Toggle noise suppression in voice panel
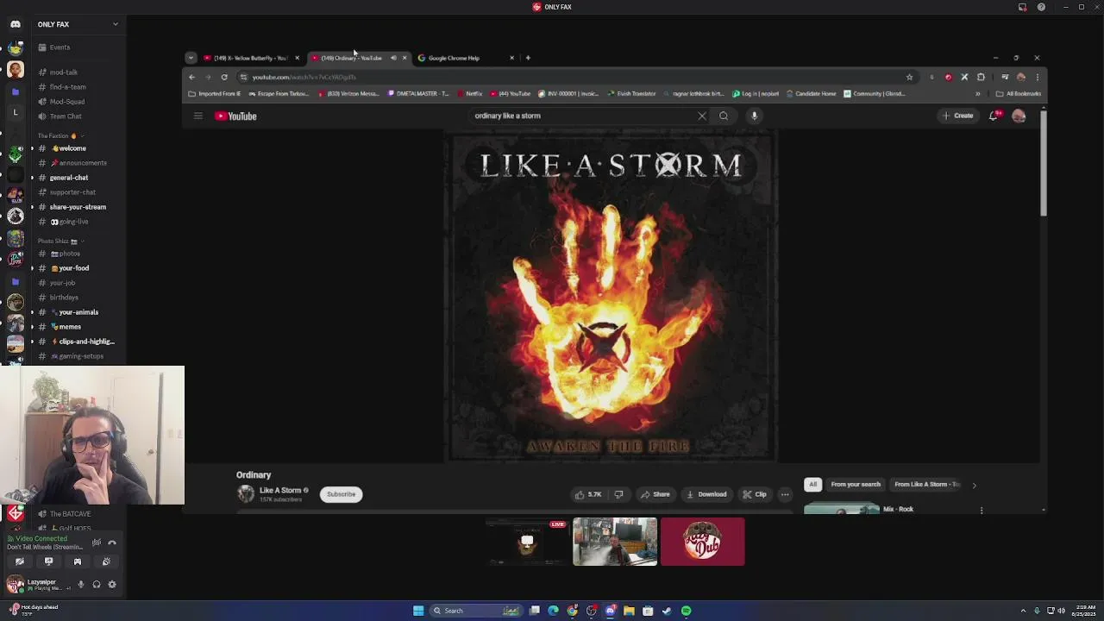 [x=97, y=543]
